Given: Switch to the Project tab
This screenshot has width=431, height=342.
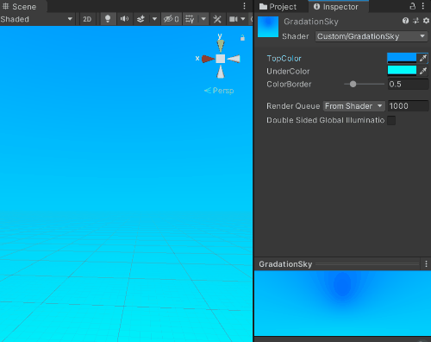Looking at the screenshot, I should click(x=278, y=7).
